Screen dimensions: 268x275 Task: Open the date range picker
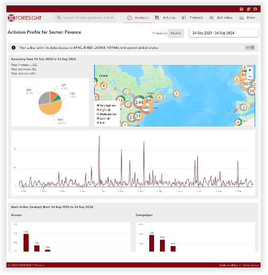(224, 33)
